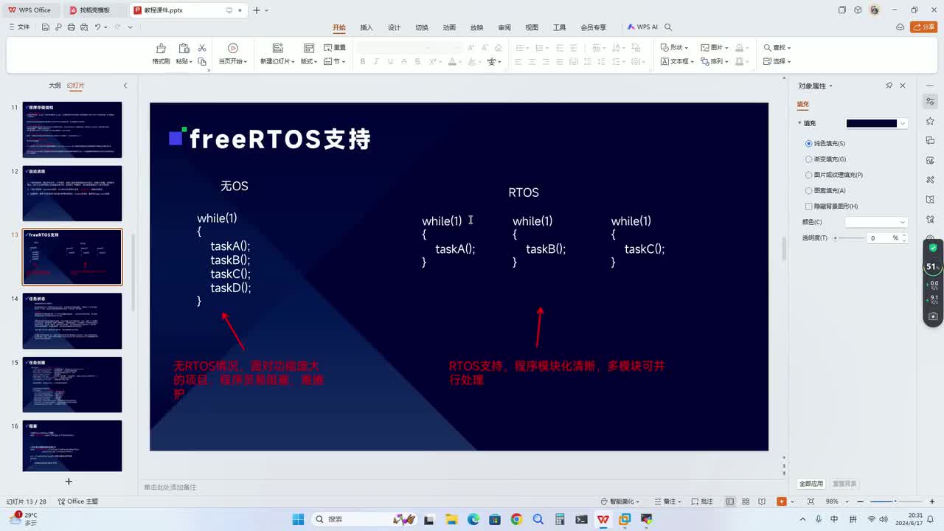Click the Paste (粘贴) clipboard icon
The width and height of the screenshot is (944, 531).
pyautogui.click(x=184, y=48)
